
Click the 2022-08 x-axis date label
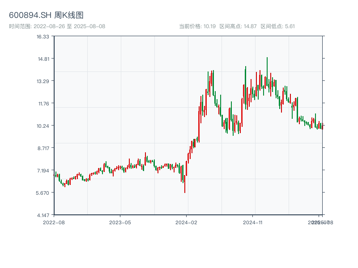(54, 222)
